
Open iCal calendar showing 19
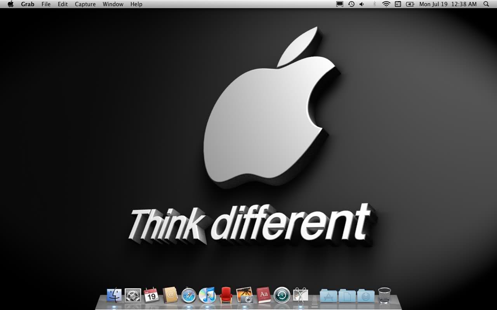click(x=151, y=295)
